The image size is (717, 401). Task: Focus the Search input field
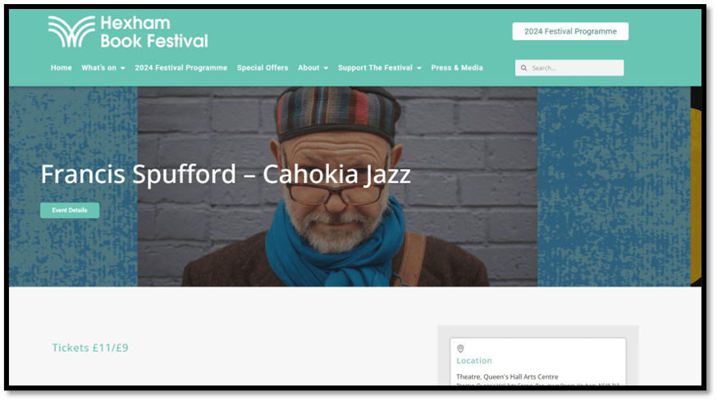[569, 68]
